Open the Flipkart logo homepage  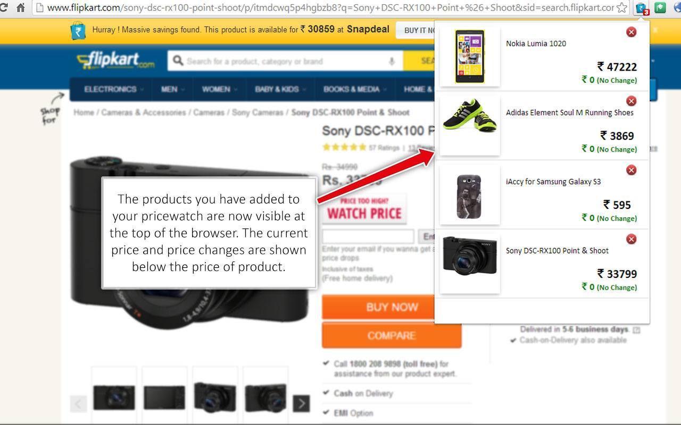tap(115, 61)
